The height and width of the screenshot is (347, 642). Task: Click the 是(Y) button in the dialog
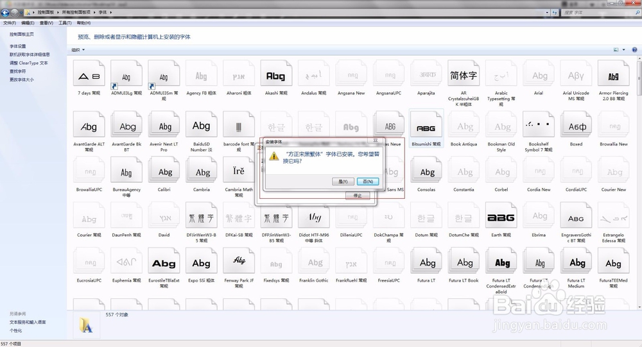pyautogui.click(x=343, y=182)
